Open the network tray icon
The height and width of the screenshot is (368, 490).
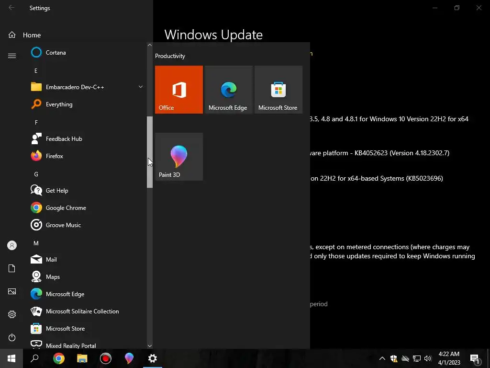coord(417,358)
